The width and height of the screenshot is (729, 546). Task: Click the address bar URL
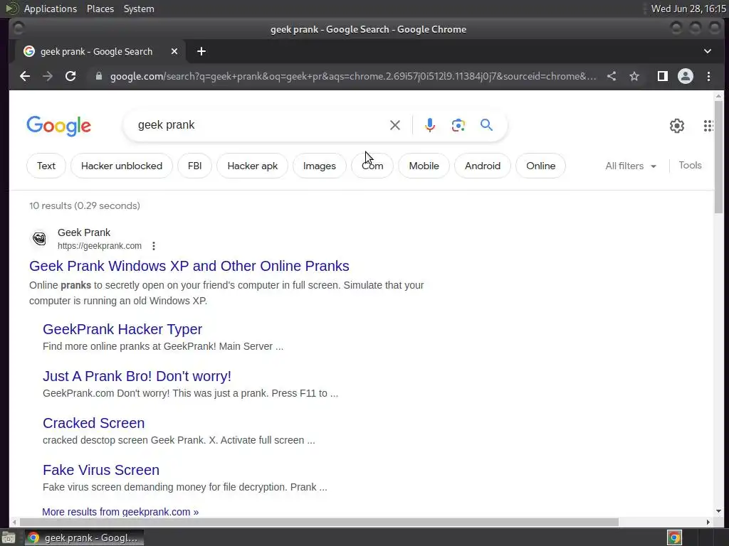353,76
